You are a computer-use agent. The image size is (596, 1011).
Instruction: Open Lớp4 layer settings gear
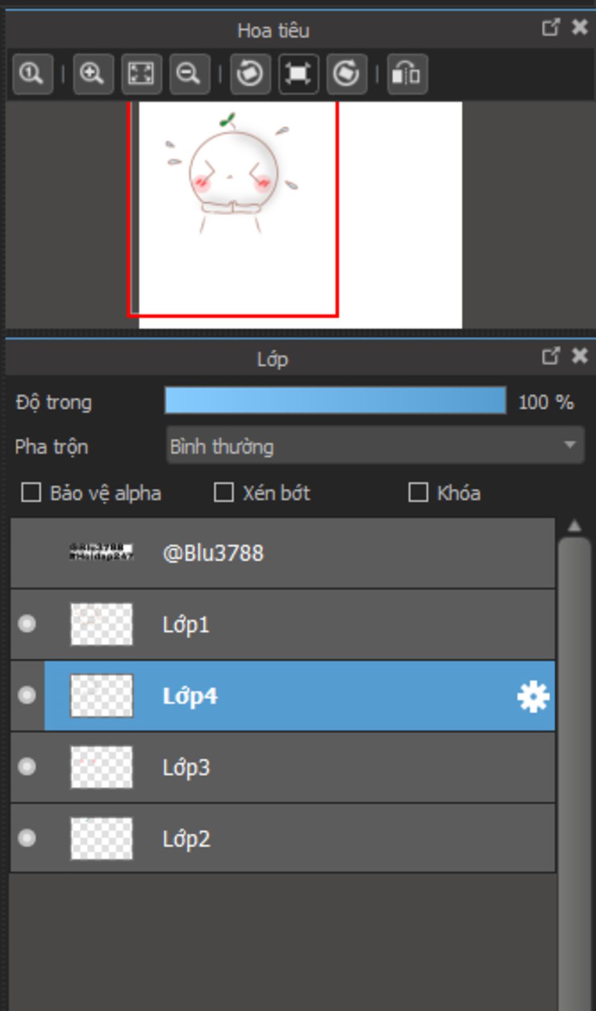[x=533, y=696]
